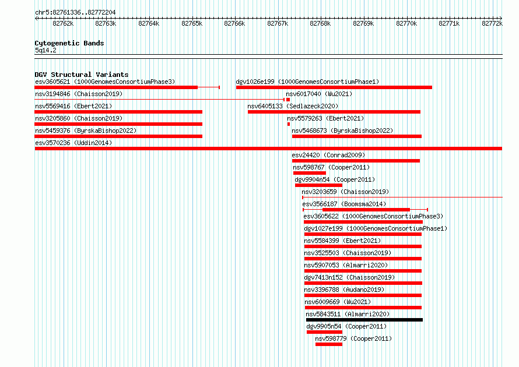The image size is (519, 367).
Task: Select the 5q14.2 band label
Action: [45, 50]
